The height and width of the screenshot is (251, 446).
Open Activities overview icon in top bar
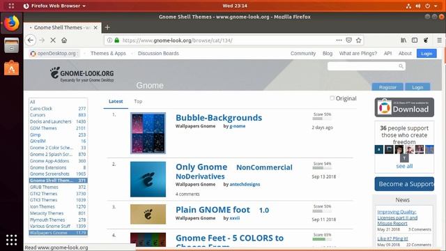point(11,6)
